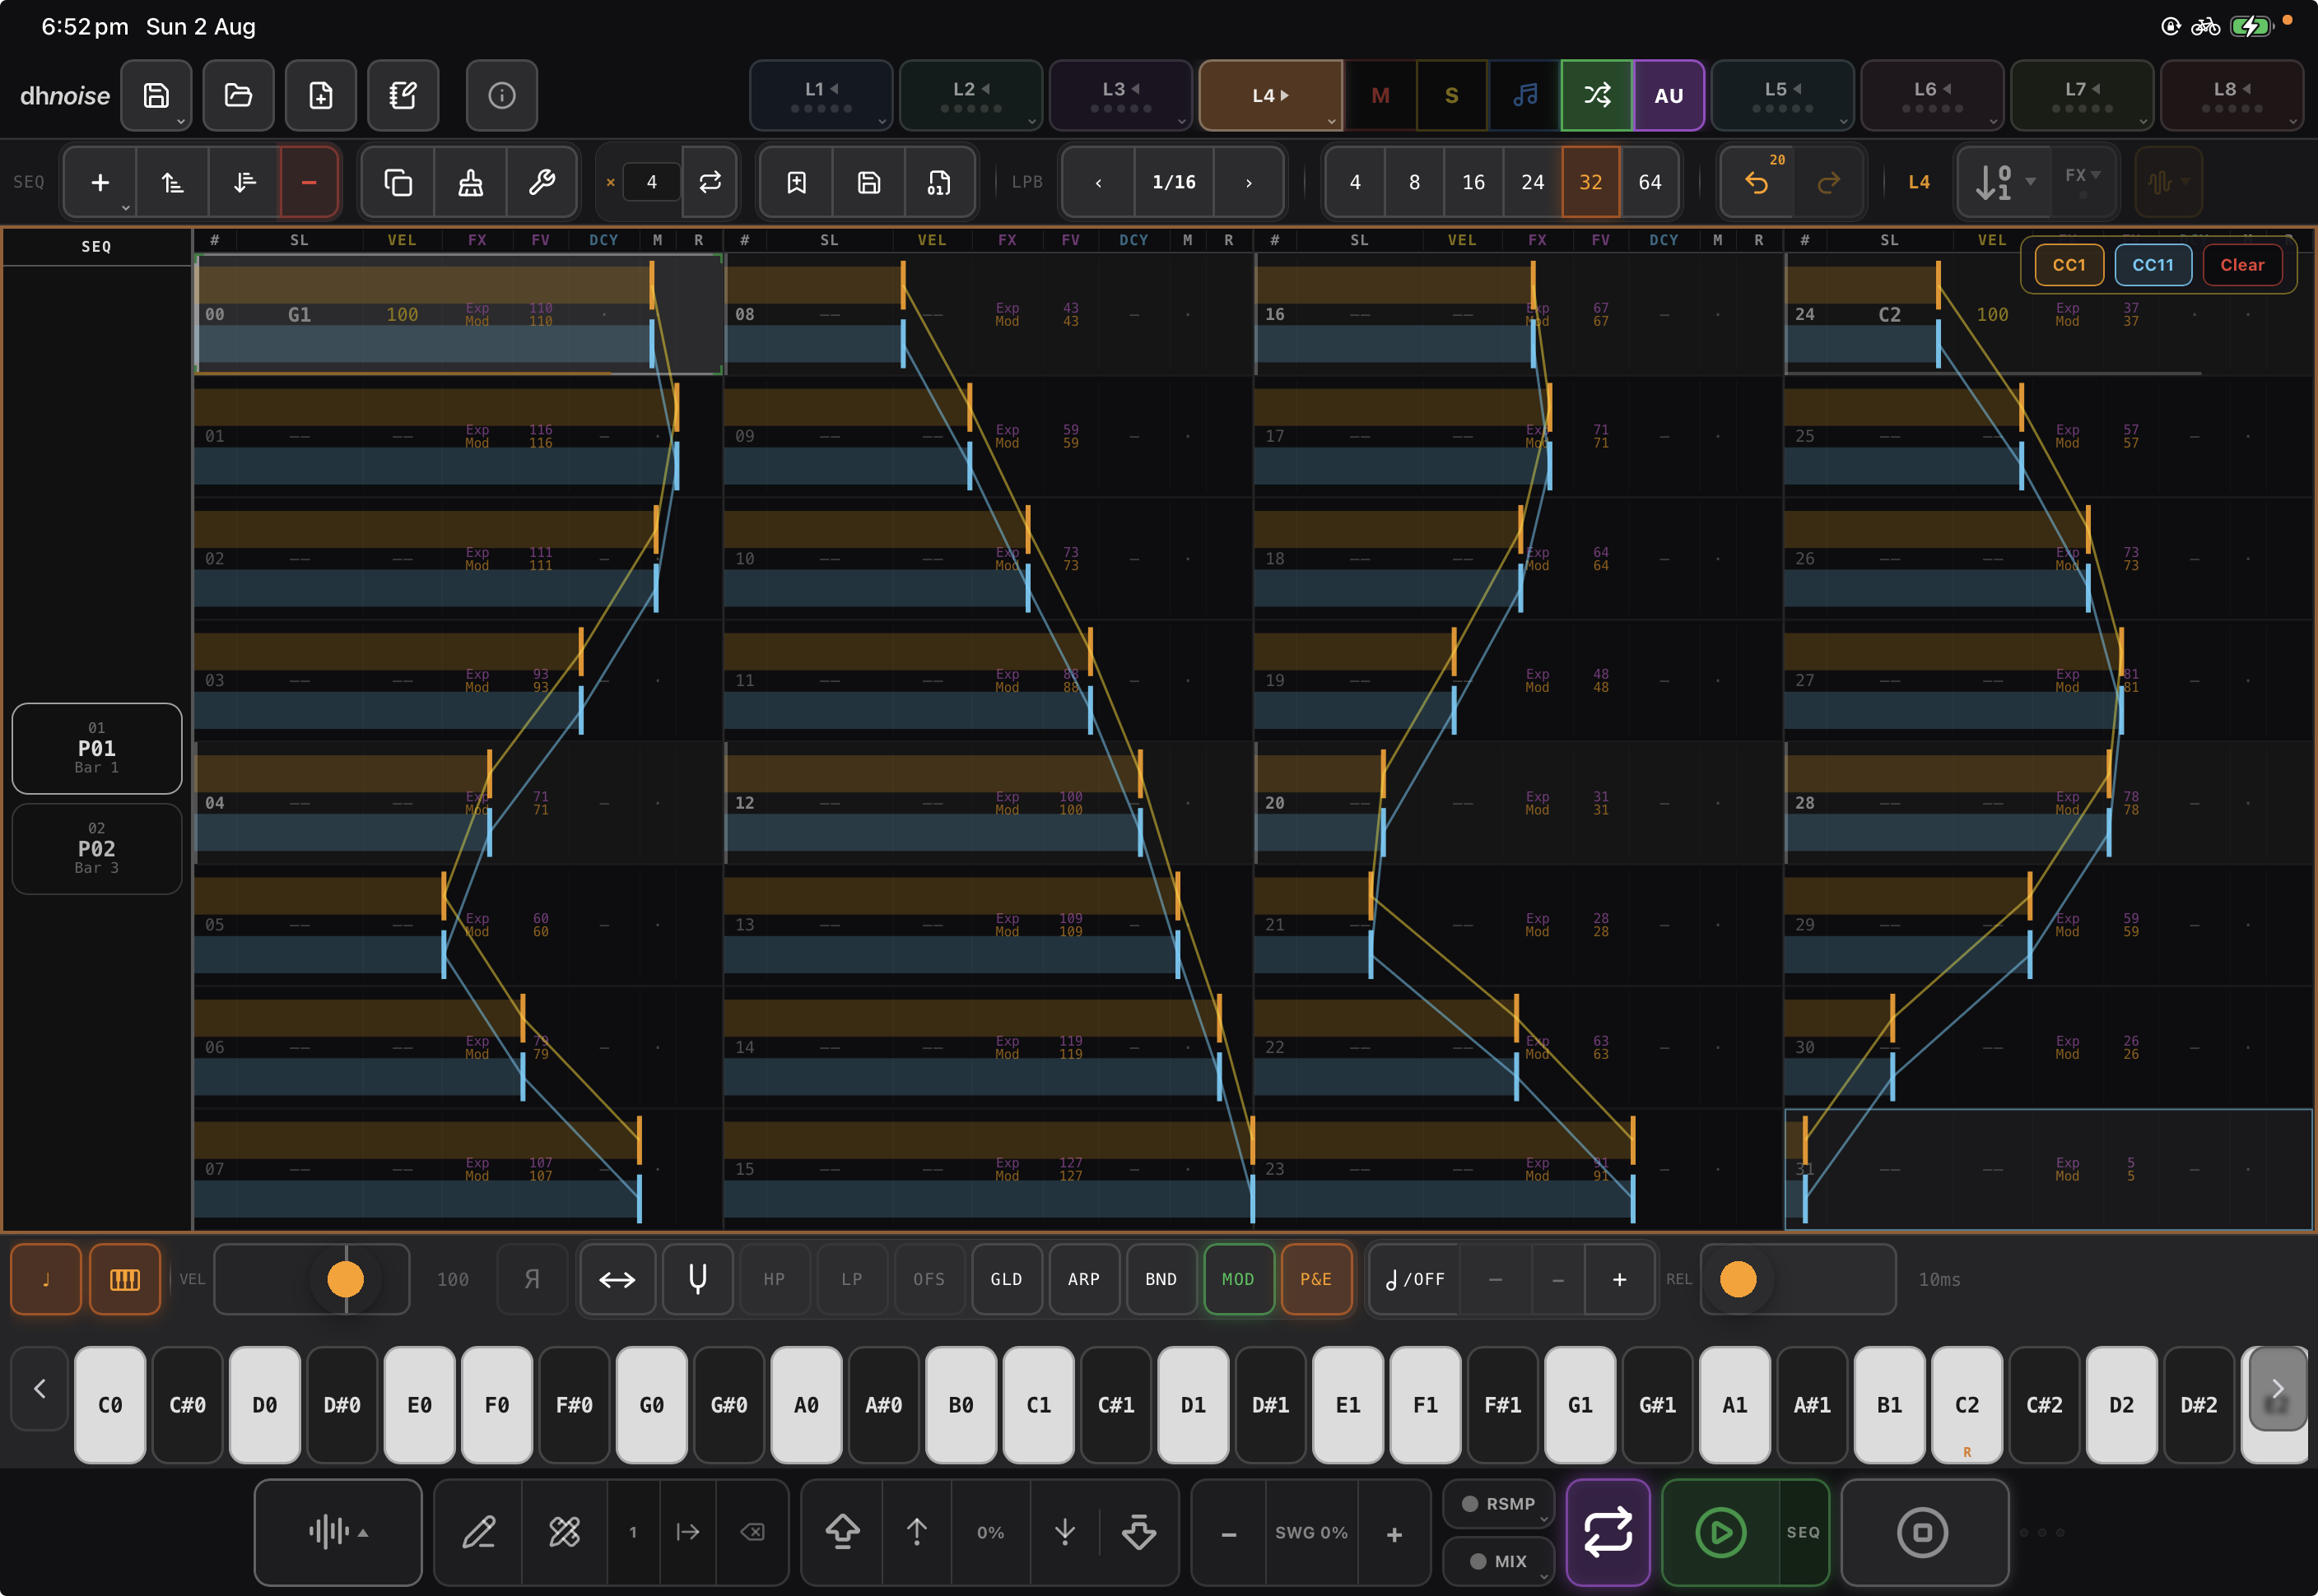The image size is (2318, 1596).
Task: Select pattern P02 Bar 3
Action: tap(97, 848)
